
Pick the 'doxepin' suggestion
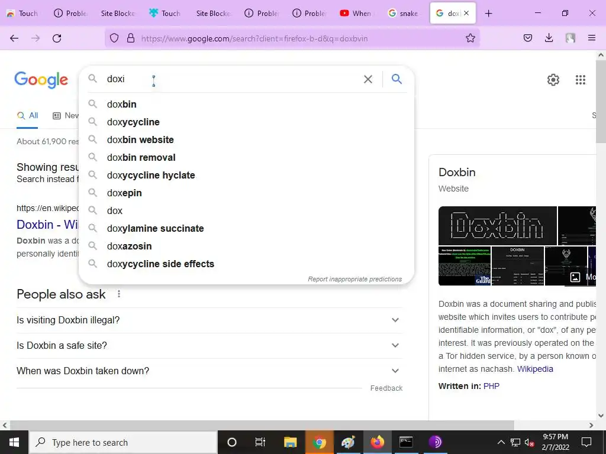247,193
